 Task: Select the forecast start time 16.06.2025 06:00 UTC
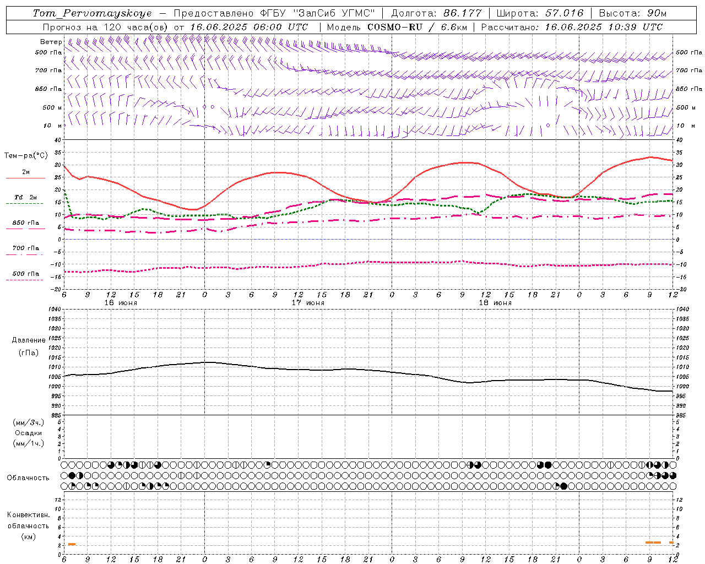coord(249,27)
